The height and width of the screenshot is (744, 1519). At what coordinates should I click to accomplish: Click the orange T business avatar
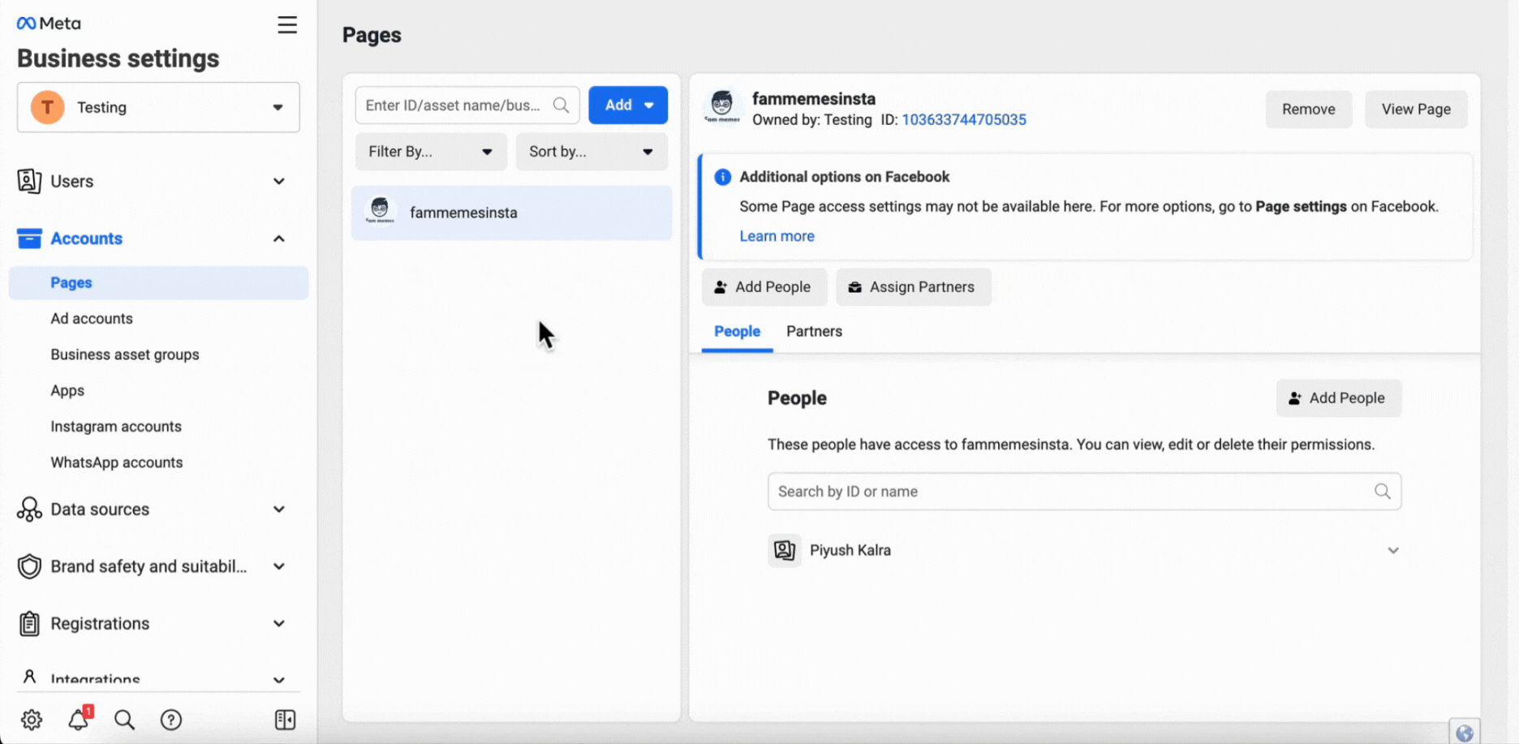pos(47,107)
